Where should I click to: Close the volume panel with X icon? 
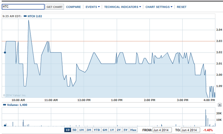(220, 105)
